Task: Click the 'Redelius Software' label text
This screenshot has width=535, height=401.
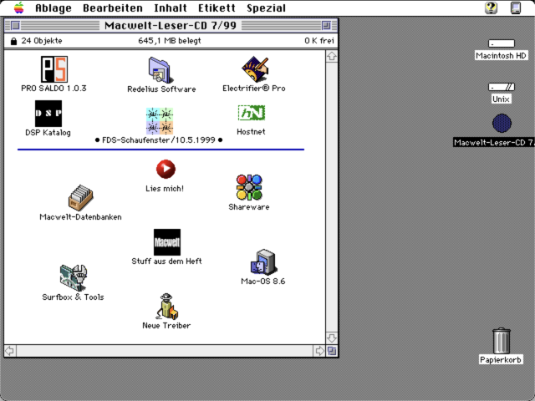Action: tap(161, 89)
